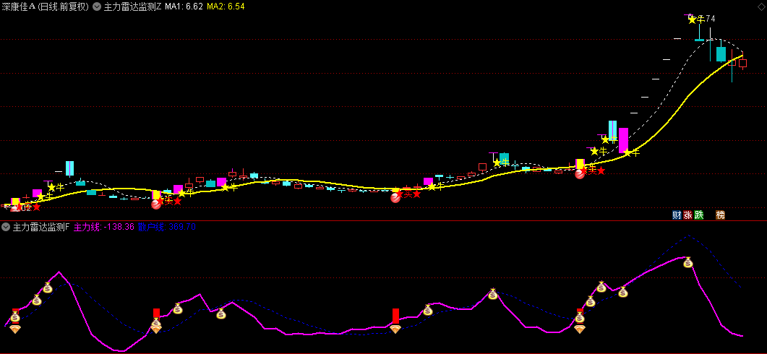Click the leftmost diamond icon in the lower panel
The image size is (767, 354).
14,329
